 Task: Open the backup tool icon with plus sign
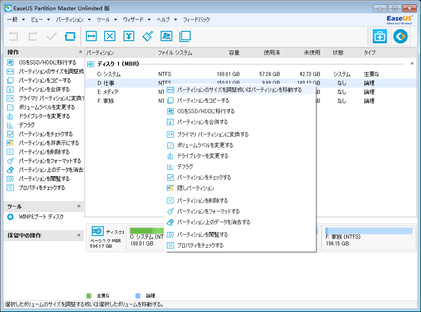click(x=380, y=36)
